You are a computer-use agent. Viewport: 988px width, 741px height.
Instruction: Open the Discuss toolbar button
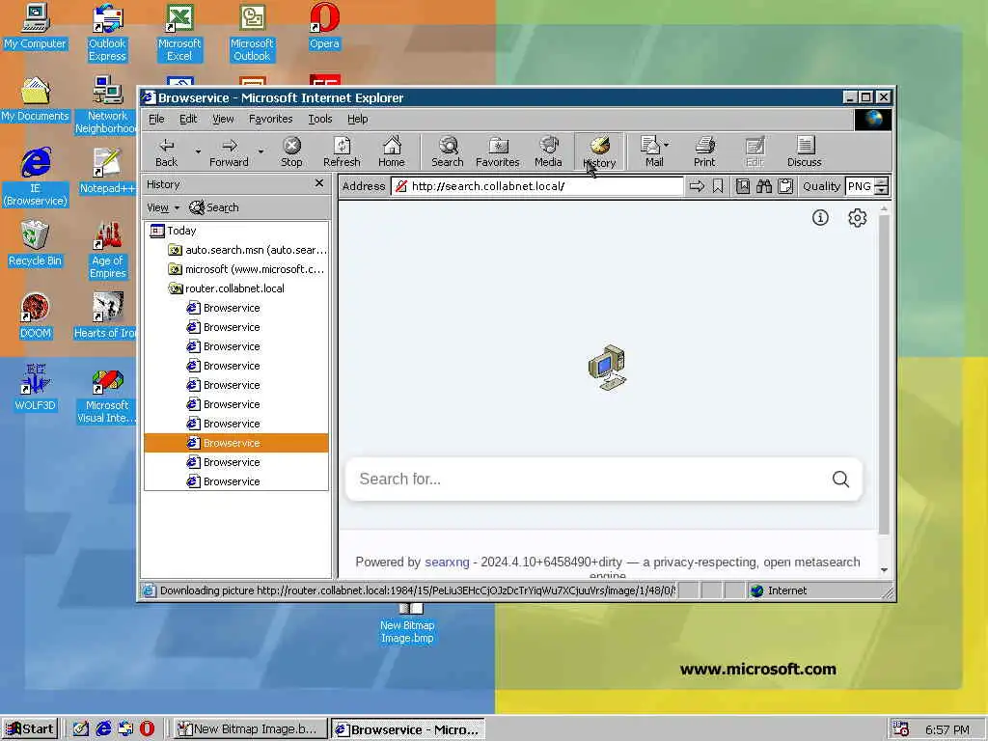(805, 151)
